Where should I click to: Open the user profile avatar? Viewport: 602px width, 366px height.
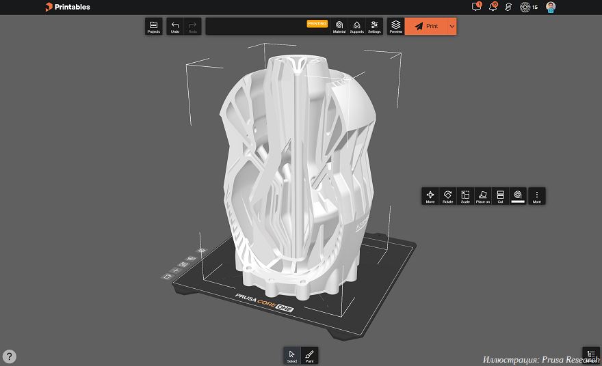[551, 7]
